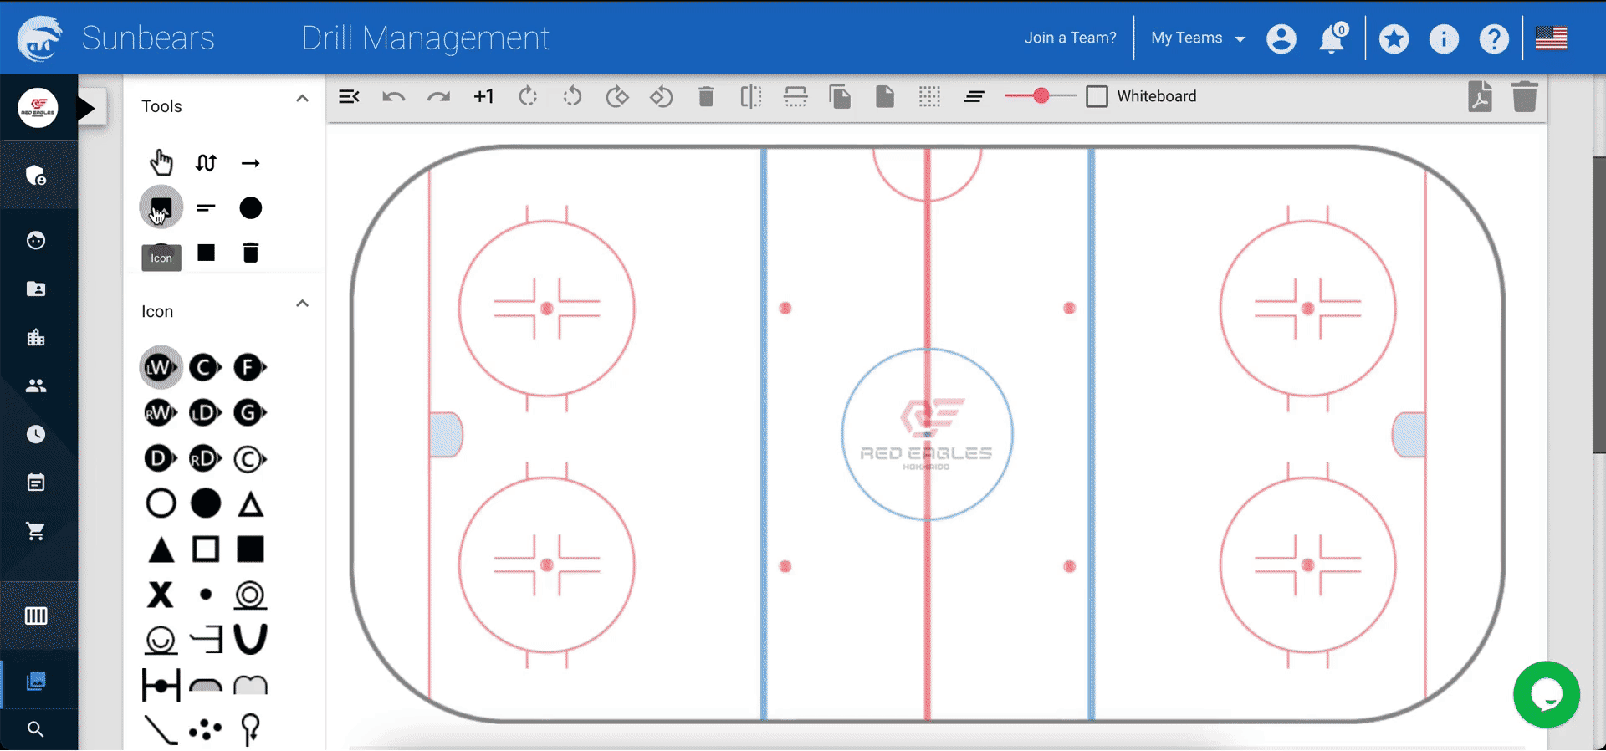Select the filled circle shape tool
The width and height of the screenshot is (1606, 751).
tap(250, 207)
